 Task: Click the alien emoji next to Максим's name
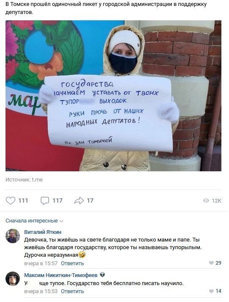(102, 275)
